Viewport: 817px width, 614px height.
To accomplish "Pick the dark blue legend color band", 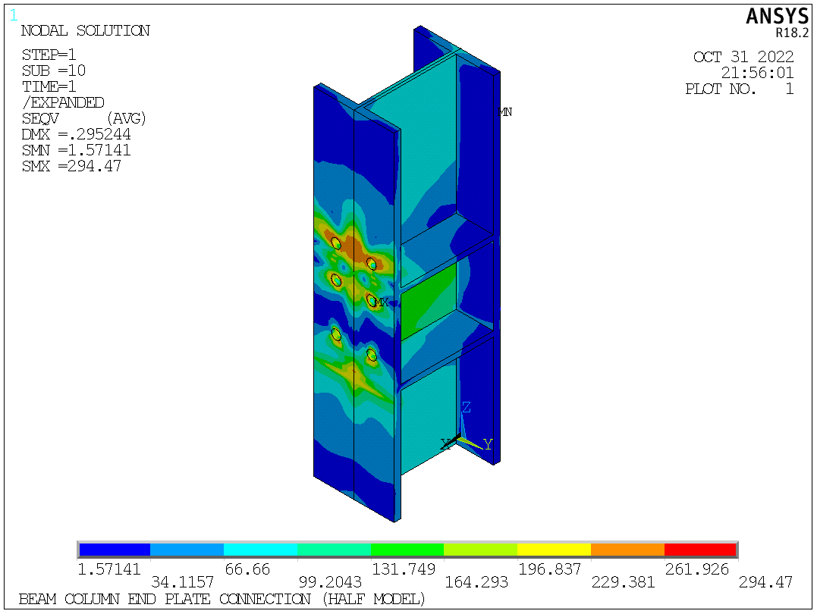I will tap(114, 550).
